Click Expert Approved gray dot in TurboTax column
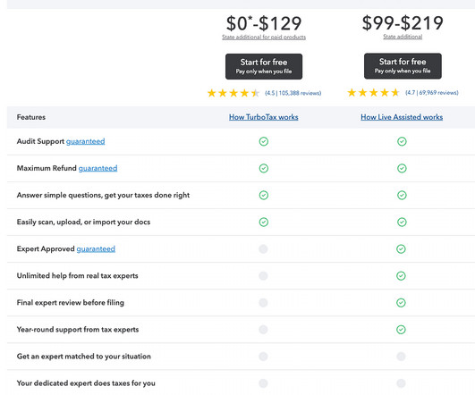Screen dimensions: 475x395 click(263, 249)
